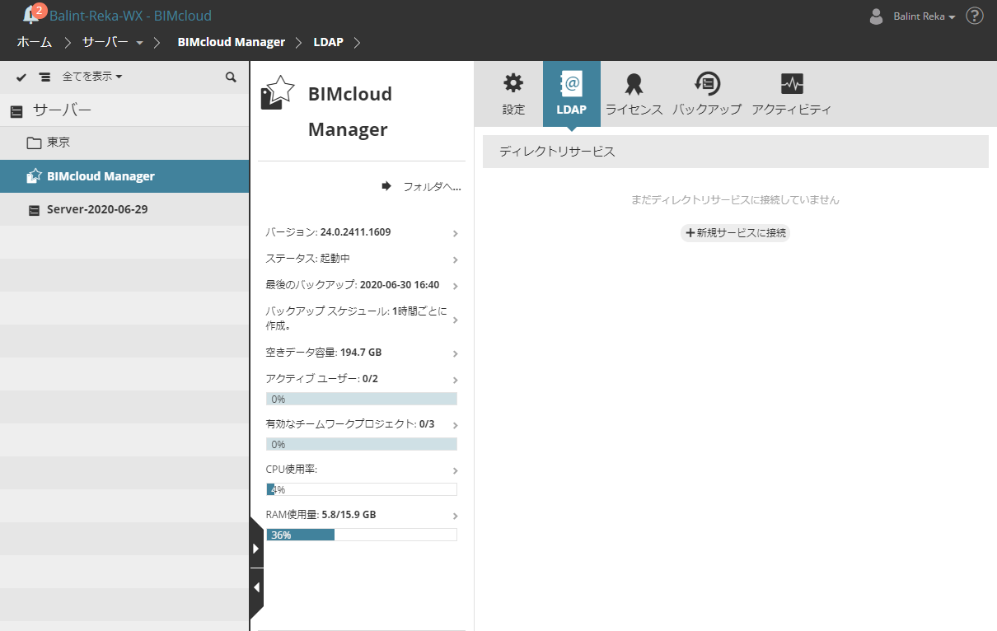Click the folder icon beside 東京
997x631 pixels.
pyautogui.click(x=34, y=143)
